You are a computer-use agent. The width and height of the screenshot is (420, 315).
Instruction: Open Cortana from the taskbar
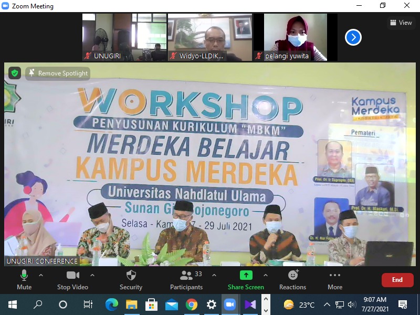click(x=63, y=304)
